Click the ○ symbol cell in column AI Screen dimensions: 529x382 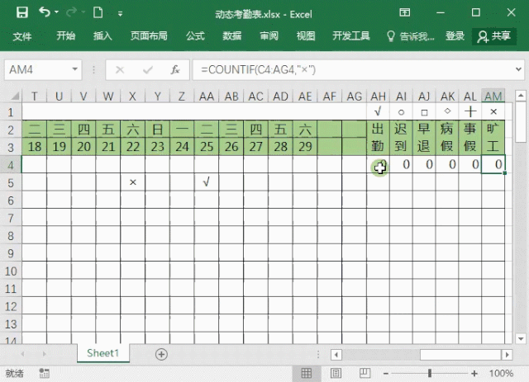pos(401,111)
